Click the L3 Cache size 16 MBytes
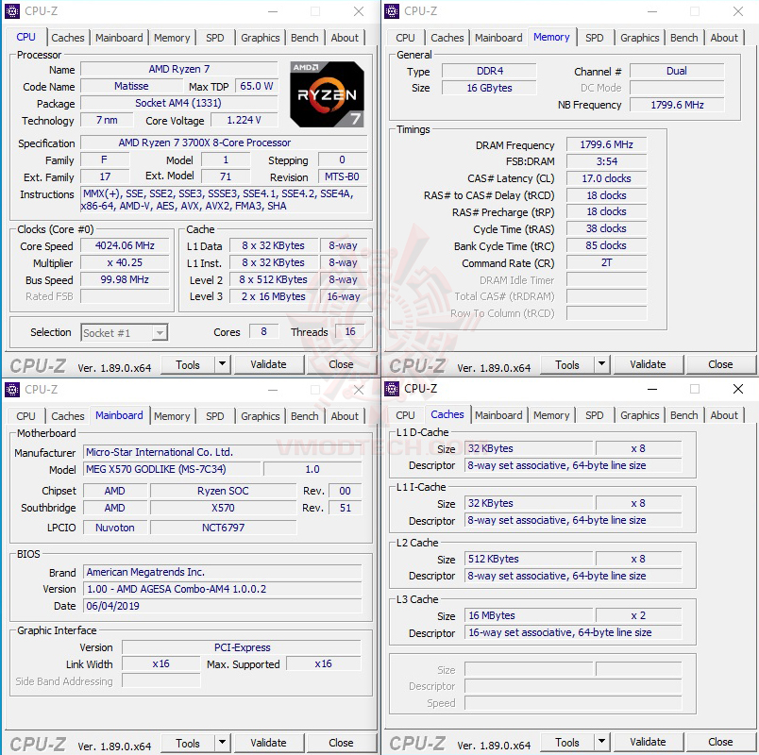Image resolution: width=759 pixels, height=755 pixels. [529, 615]
